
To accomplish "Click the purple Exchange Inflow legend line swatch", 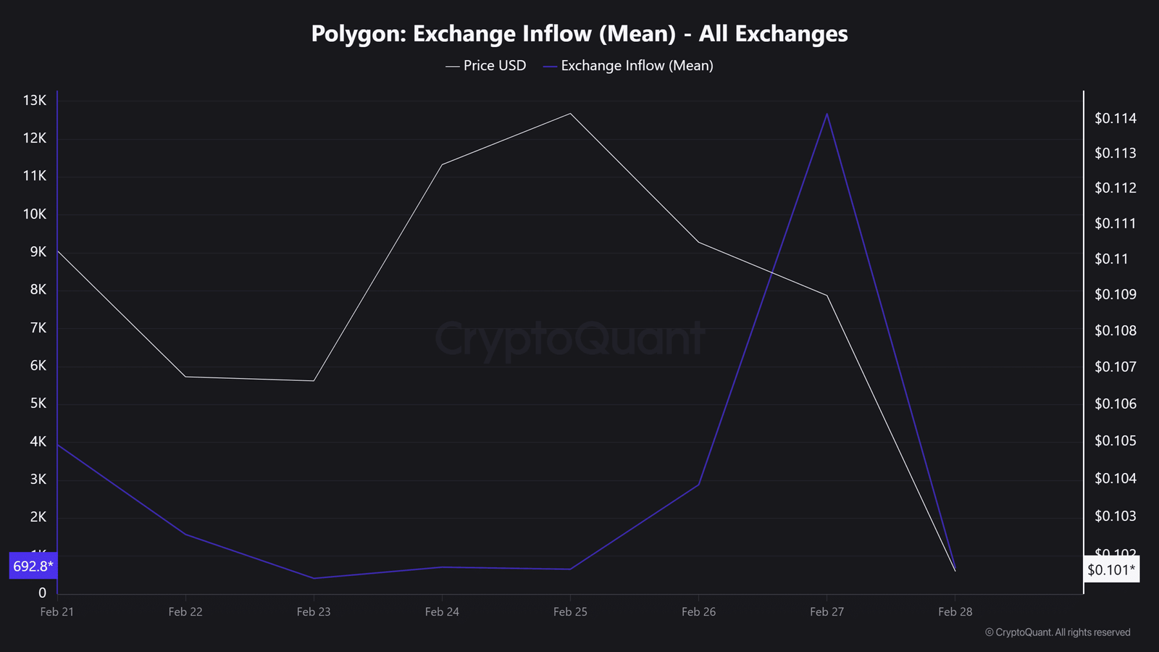I will (551, 67).
